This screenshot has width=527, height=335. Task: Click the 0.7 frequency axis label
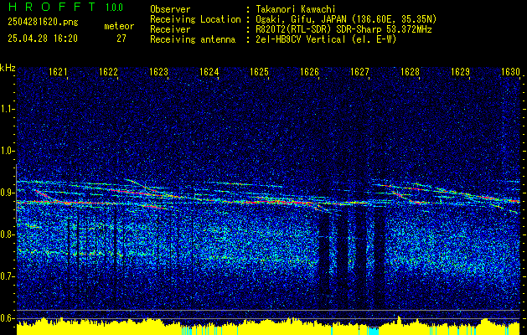6,276
